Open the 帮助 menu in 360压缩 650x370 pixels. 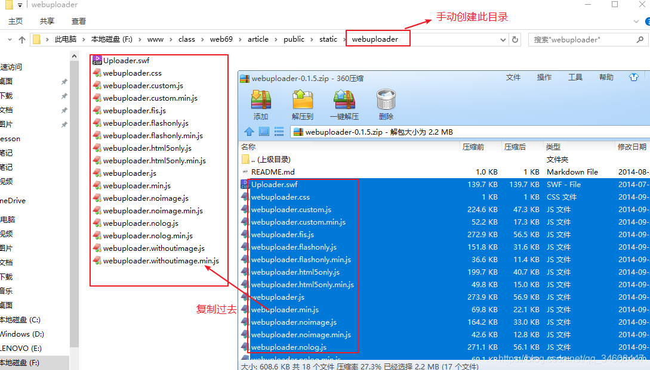click(x=606, y=77)
